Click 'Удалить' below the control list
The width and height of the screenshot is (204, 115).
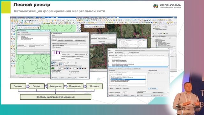(x=112, y=69)
